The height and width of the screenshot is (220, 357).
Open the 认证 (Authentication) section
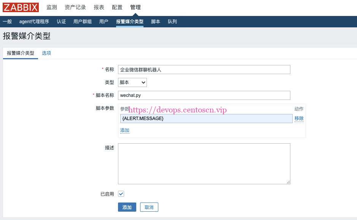61,21
